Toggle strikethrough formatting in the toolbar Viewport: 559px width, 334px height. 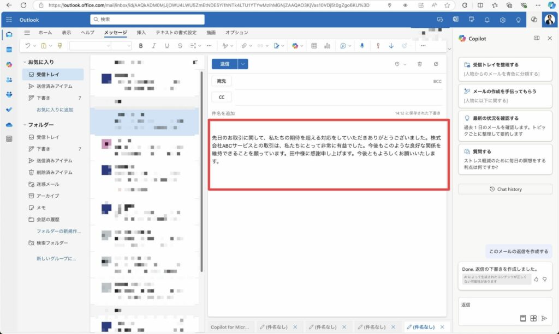coord(180,46)
